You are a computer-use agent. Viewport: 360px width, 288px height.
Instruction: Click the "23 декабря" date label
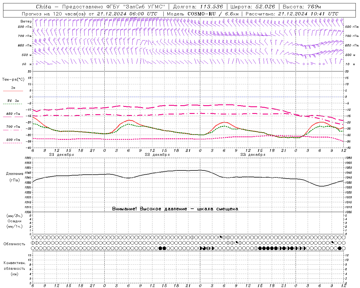coord(253,155)
